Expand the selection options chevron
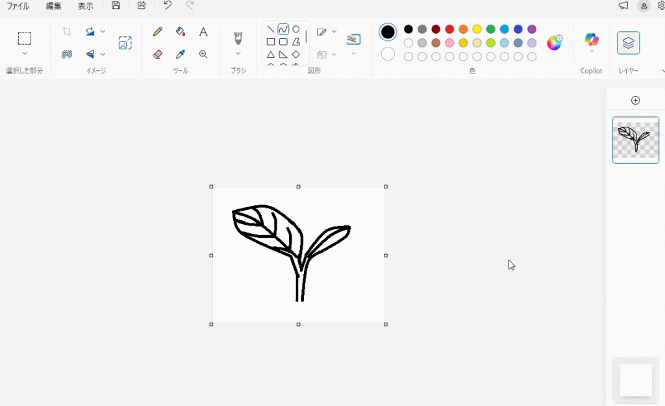 click(24, 53)
